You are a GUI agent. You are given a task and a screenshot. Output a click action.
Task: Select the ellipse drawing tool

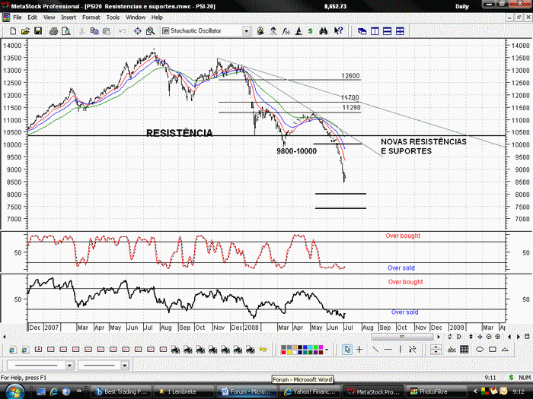tap(479, 349)
